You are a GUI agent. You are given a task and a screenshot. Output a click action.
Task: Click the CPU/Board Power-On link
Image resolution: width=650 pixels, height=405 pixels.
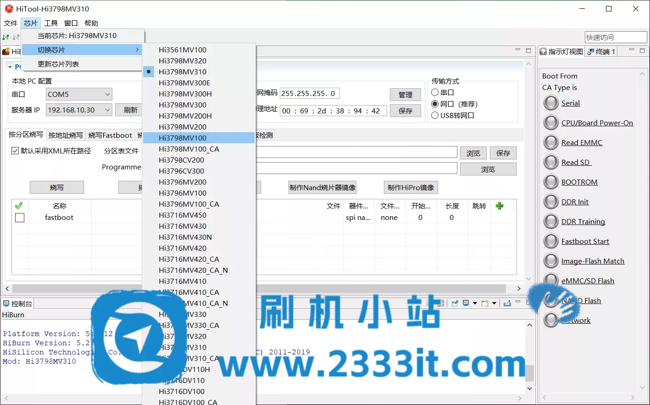(597, 123)
